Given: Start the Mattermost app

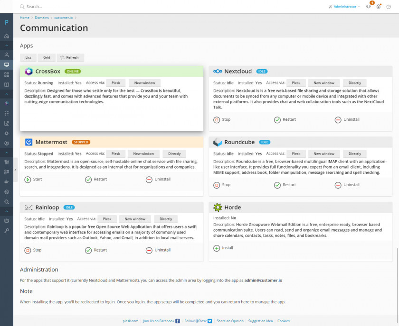Looking at the screenshot, I should [x=33, y=179].
